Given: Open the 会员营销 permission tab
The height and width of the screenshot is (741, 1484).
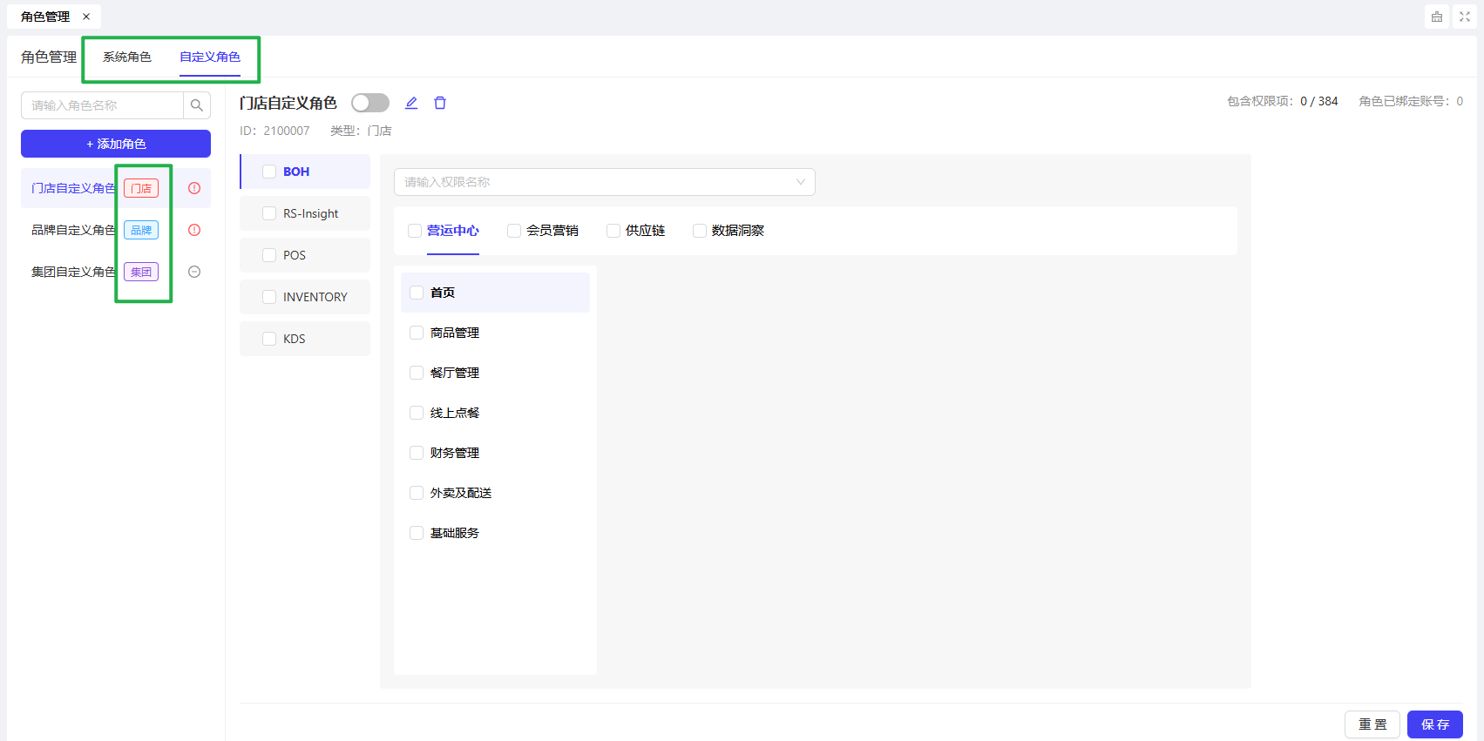Looking at the screenshot, I should coord(552,231).
